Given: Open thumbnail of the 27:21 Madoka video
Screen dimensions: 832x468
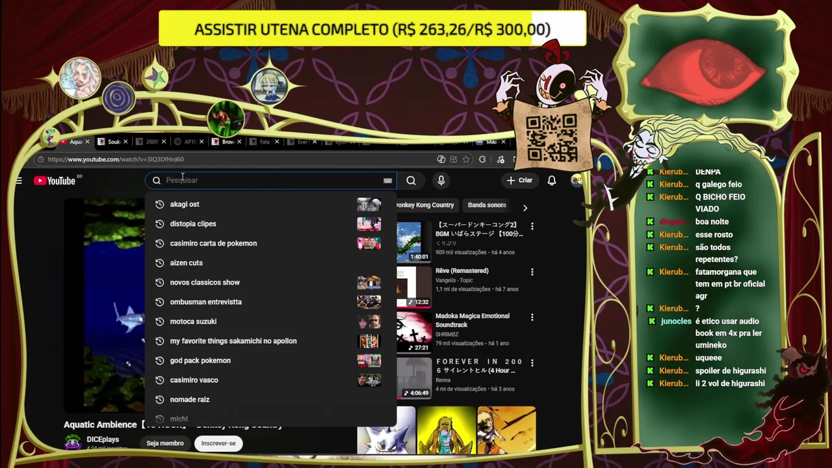Looking at the screenshot, I should click(x=413, y=332).
